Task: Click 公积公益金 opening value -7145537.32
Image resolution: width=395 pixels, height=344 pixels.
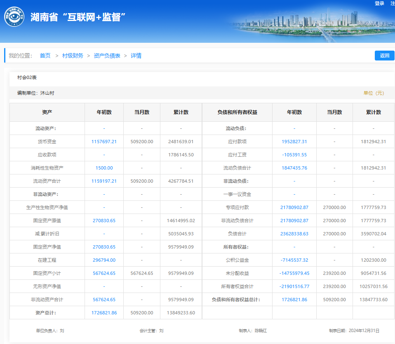Action: pos(294,260)
